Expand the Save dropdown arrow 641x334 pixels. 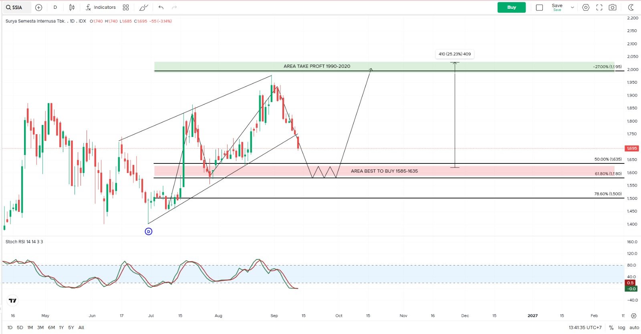coord(572,7)
